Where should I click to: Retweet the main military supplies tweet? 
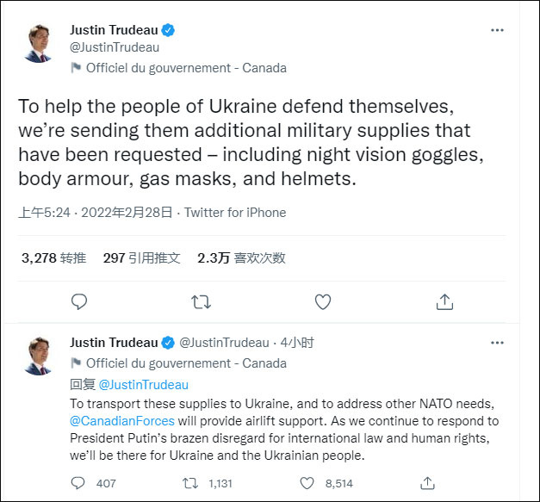click(201, 301)
